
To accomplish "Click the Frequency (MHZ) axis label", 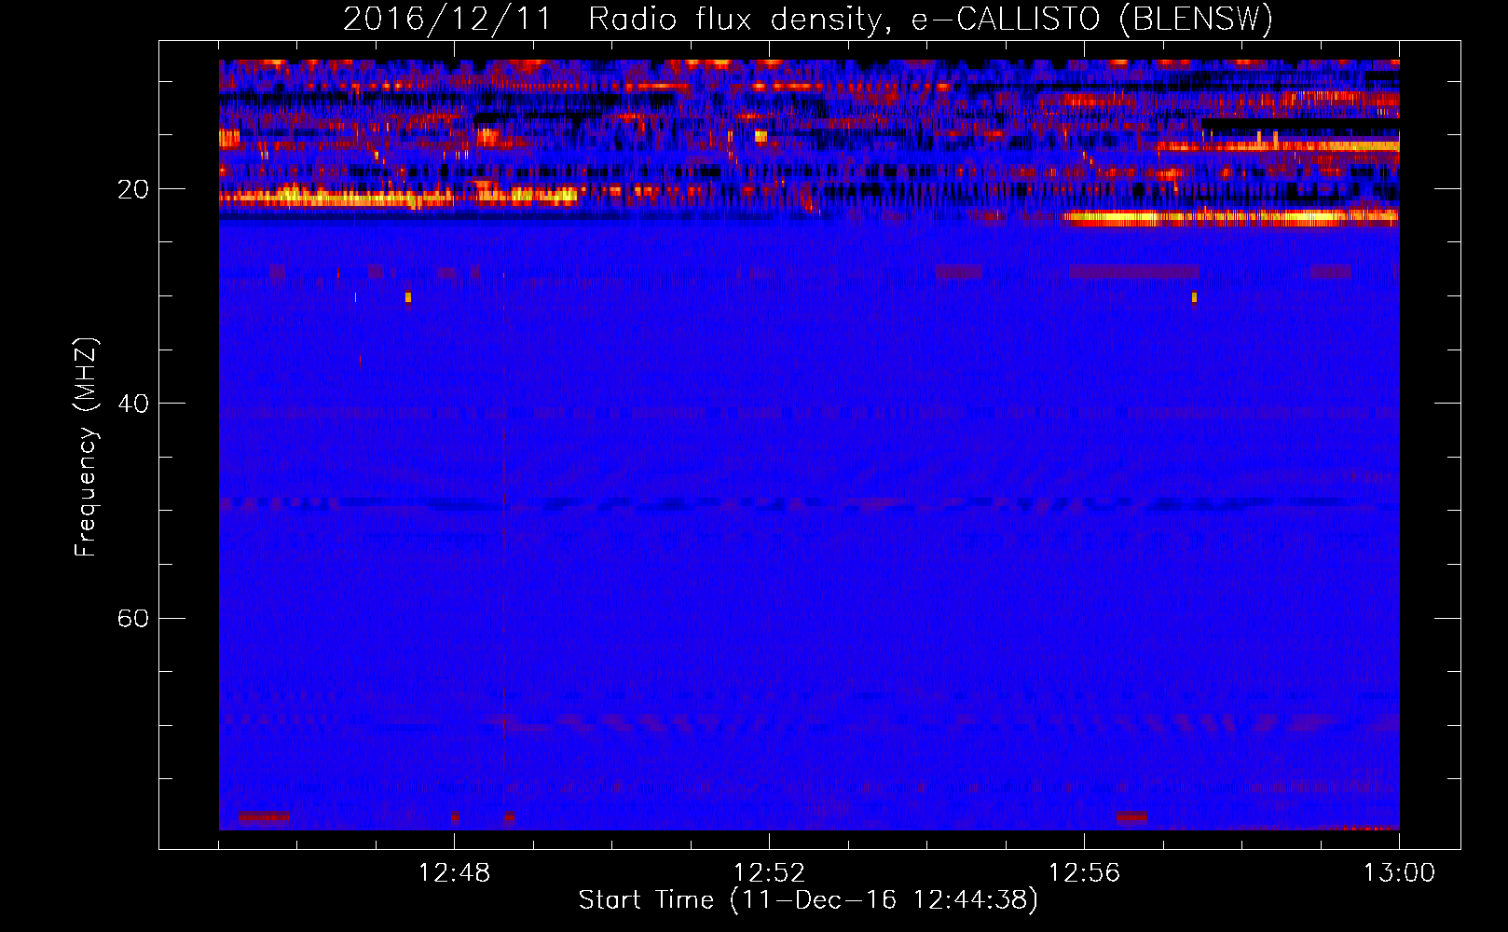I will tap(86, 447).
